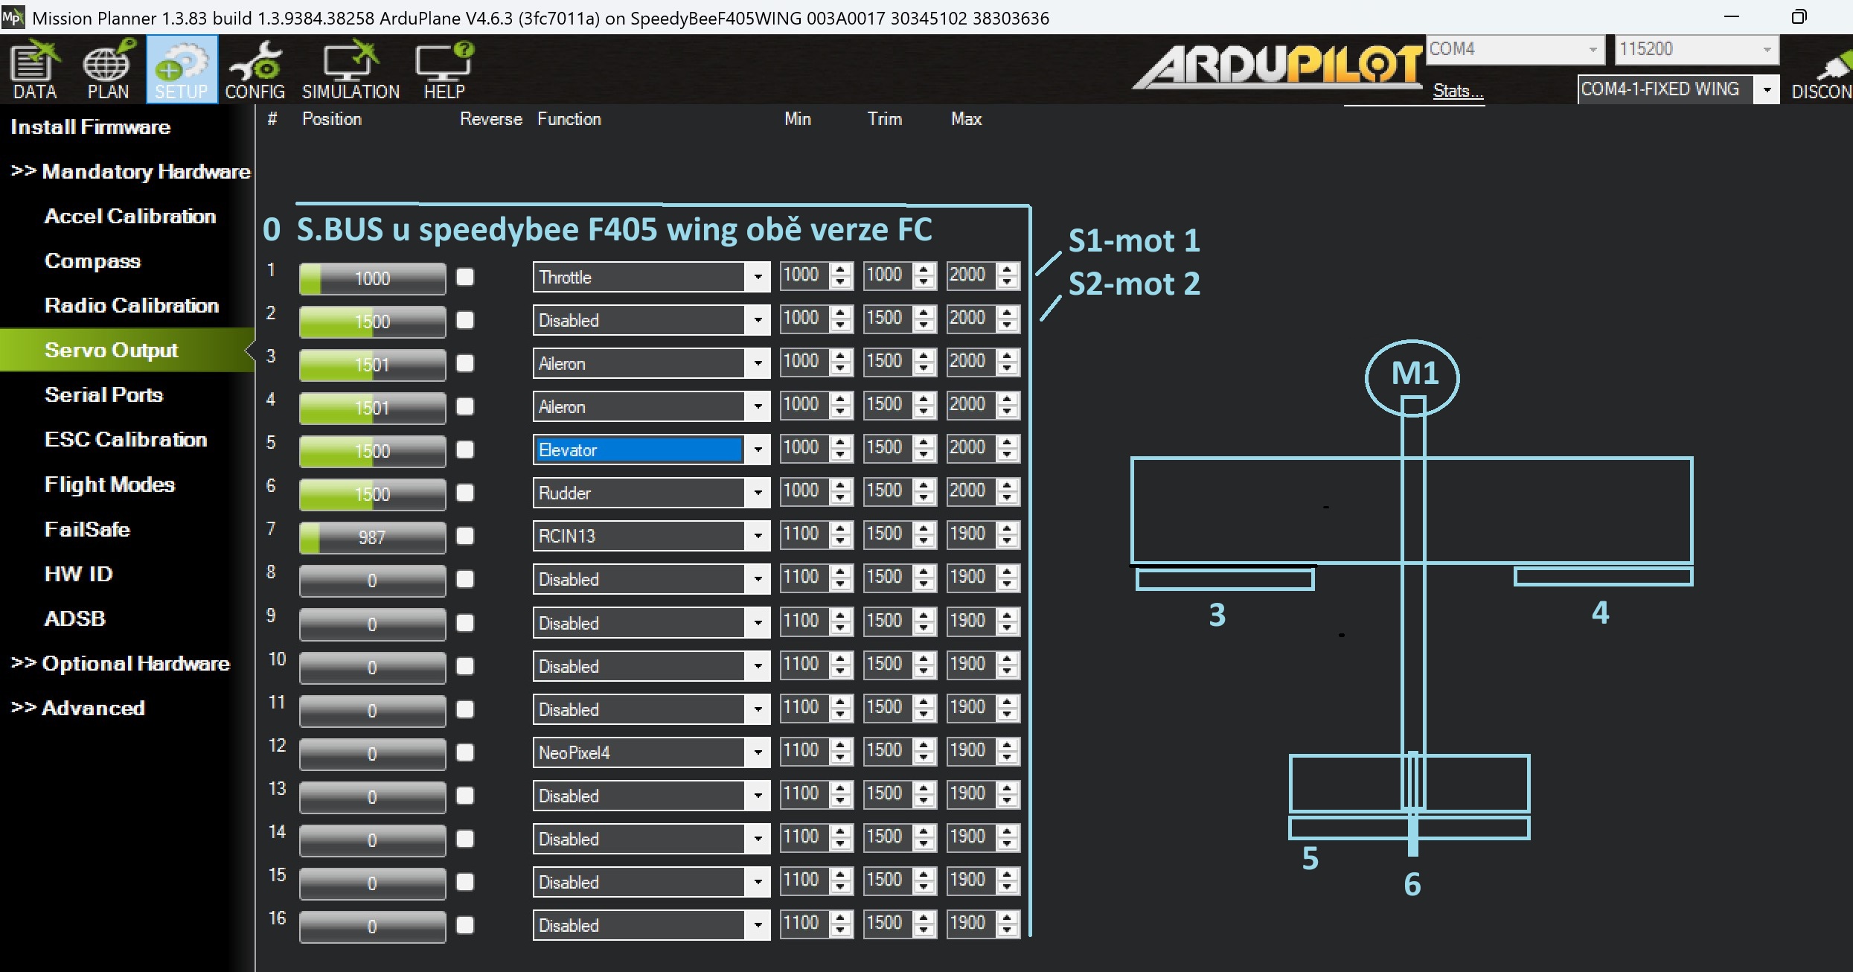Check Reverse box for servo 7 RCIN13
The image size is (1853, 972).
click(465, 536)
